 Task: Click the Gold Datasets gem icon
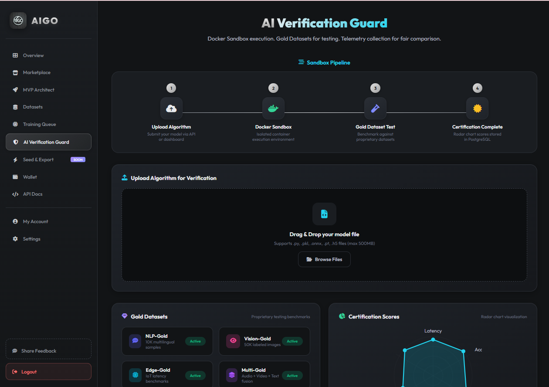tap(125, 316)
